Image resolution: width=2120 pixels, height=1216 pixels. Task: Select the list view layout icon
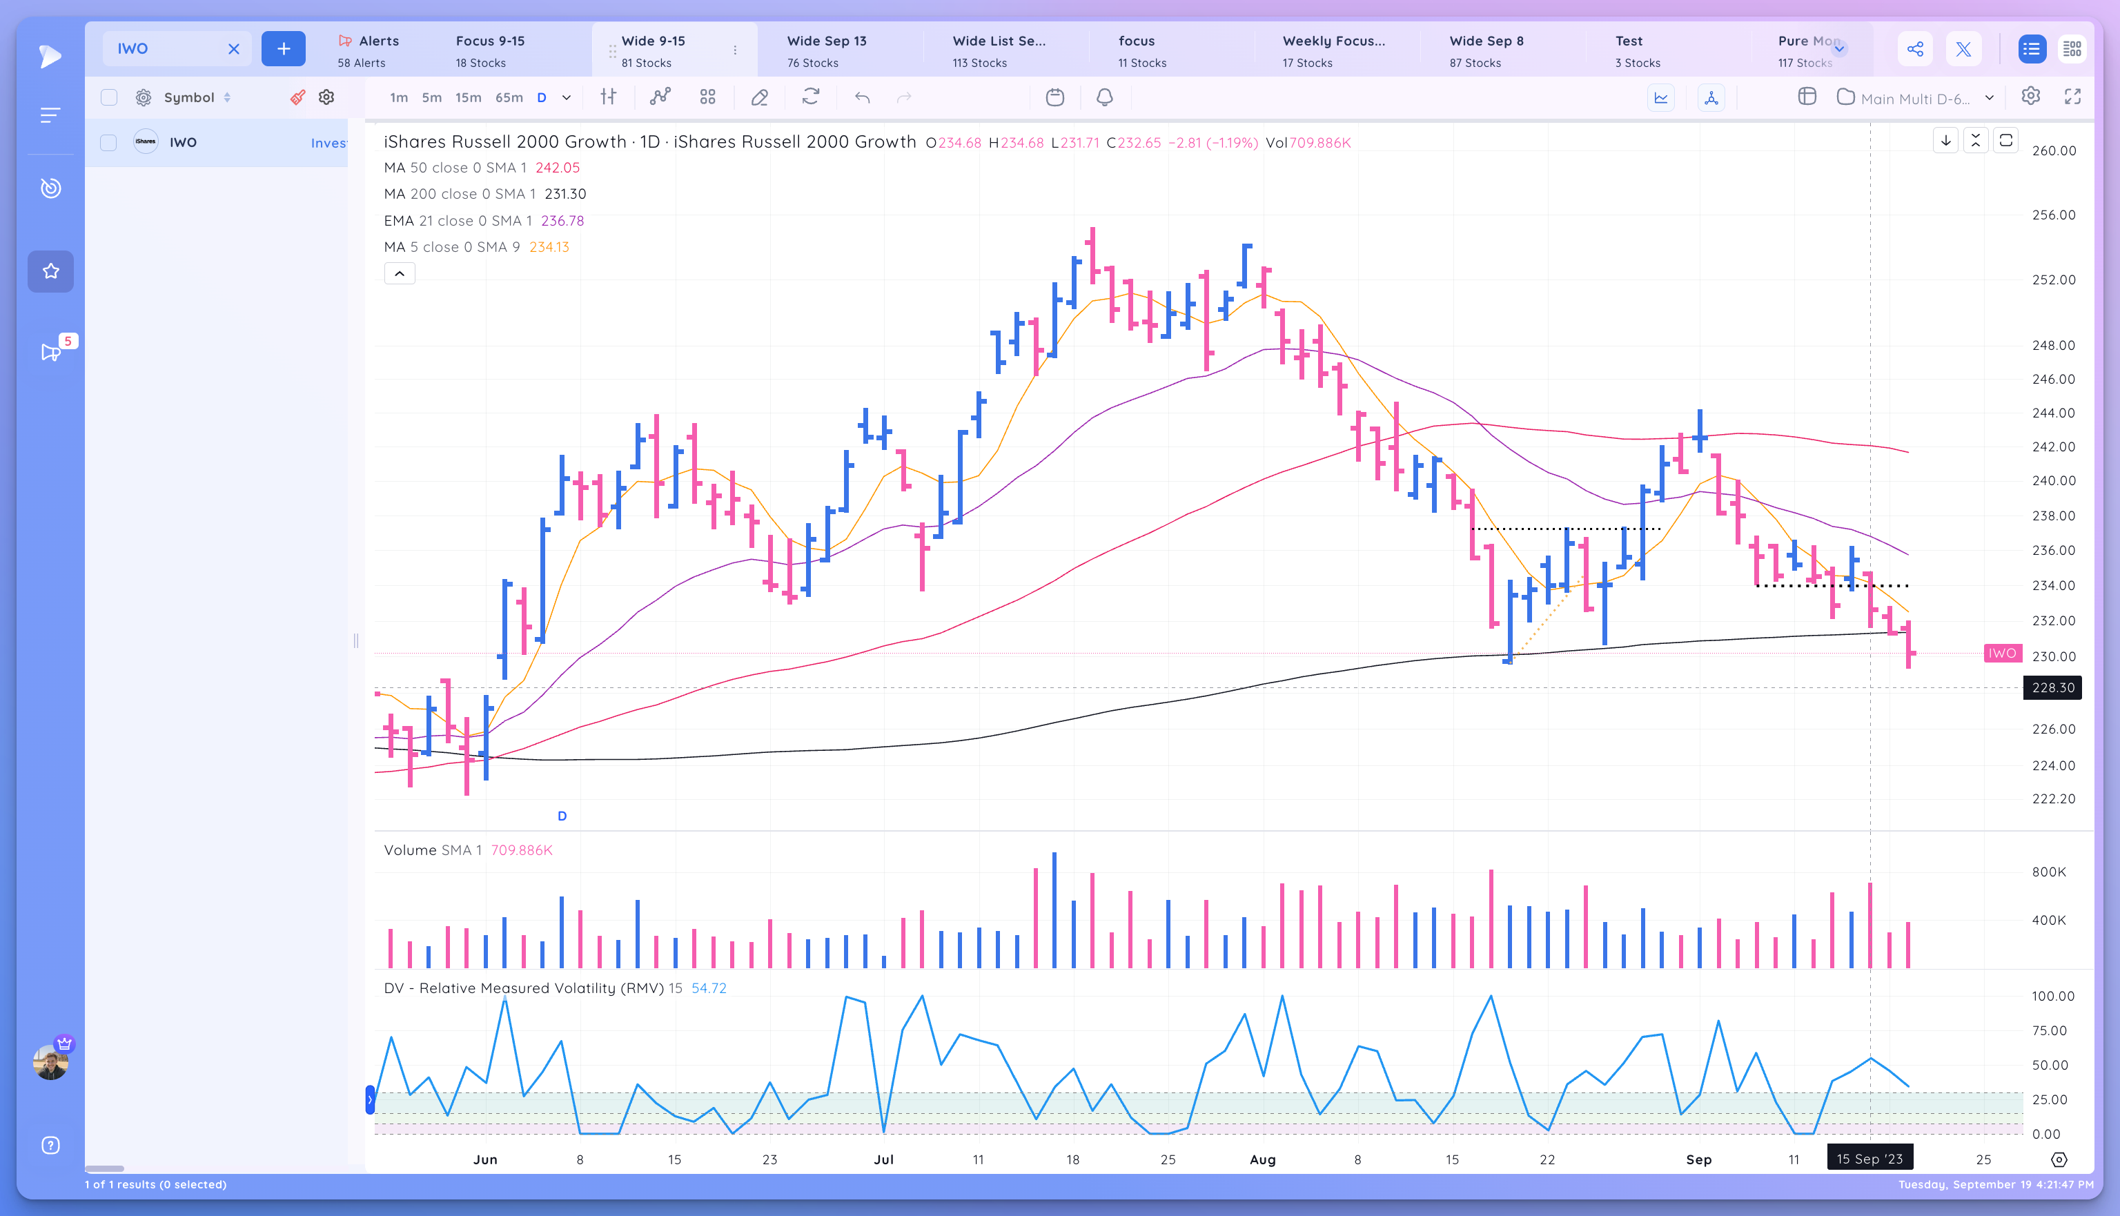pos(2032,48)
